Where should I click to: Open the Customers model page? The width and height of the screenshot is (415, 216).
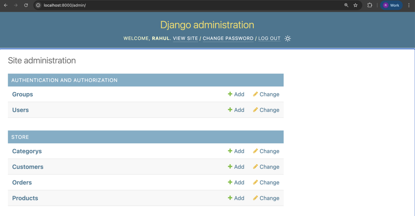28,167
